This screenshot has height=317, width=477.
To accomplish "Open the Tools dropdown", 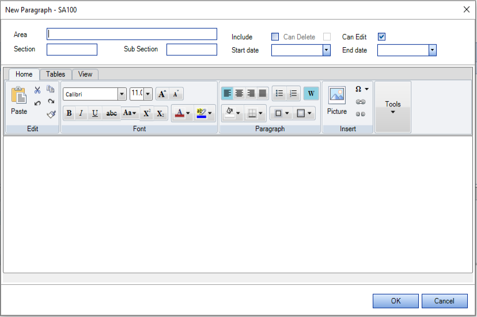I will click(x=393, y=107).
